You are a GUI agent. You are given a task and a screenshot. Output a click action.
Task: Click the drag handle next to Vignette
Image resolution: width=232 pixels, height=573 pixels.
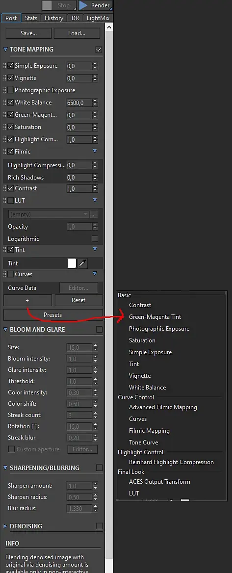(x=5, y=78)
